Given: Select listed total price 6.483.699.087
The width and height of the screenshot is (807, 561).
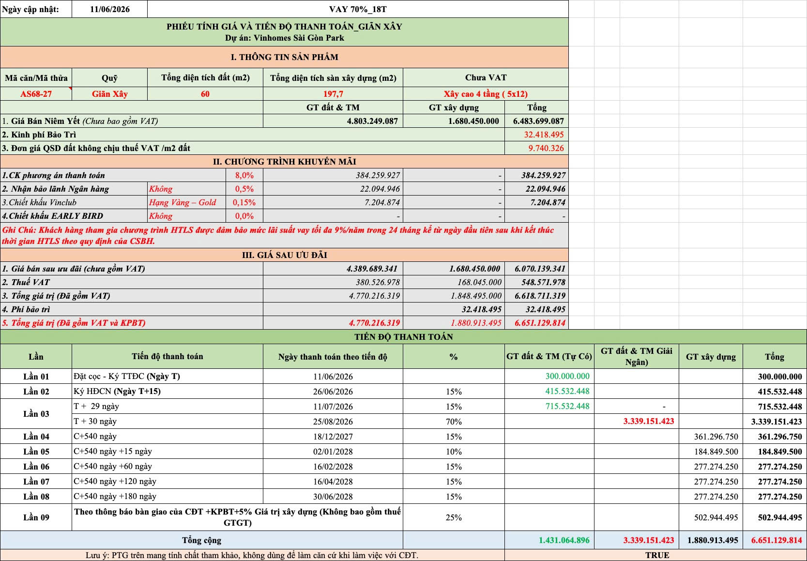Looking at the screenshot, I should (536, 121).
